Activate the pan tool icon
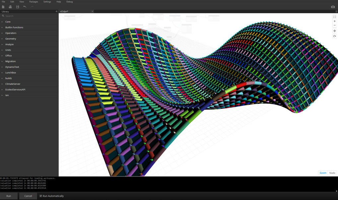Viewport: 338px width, 200px height. (x=334, y=31)
